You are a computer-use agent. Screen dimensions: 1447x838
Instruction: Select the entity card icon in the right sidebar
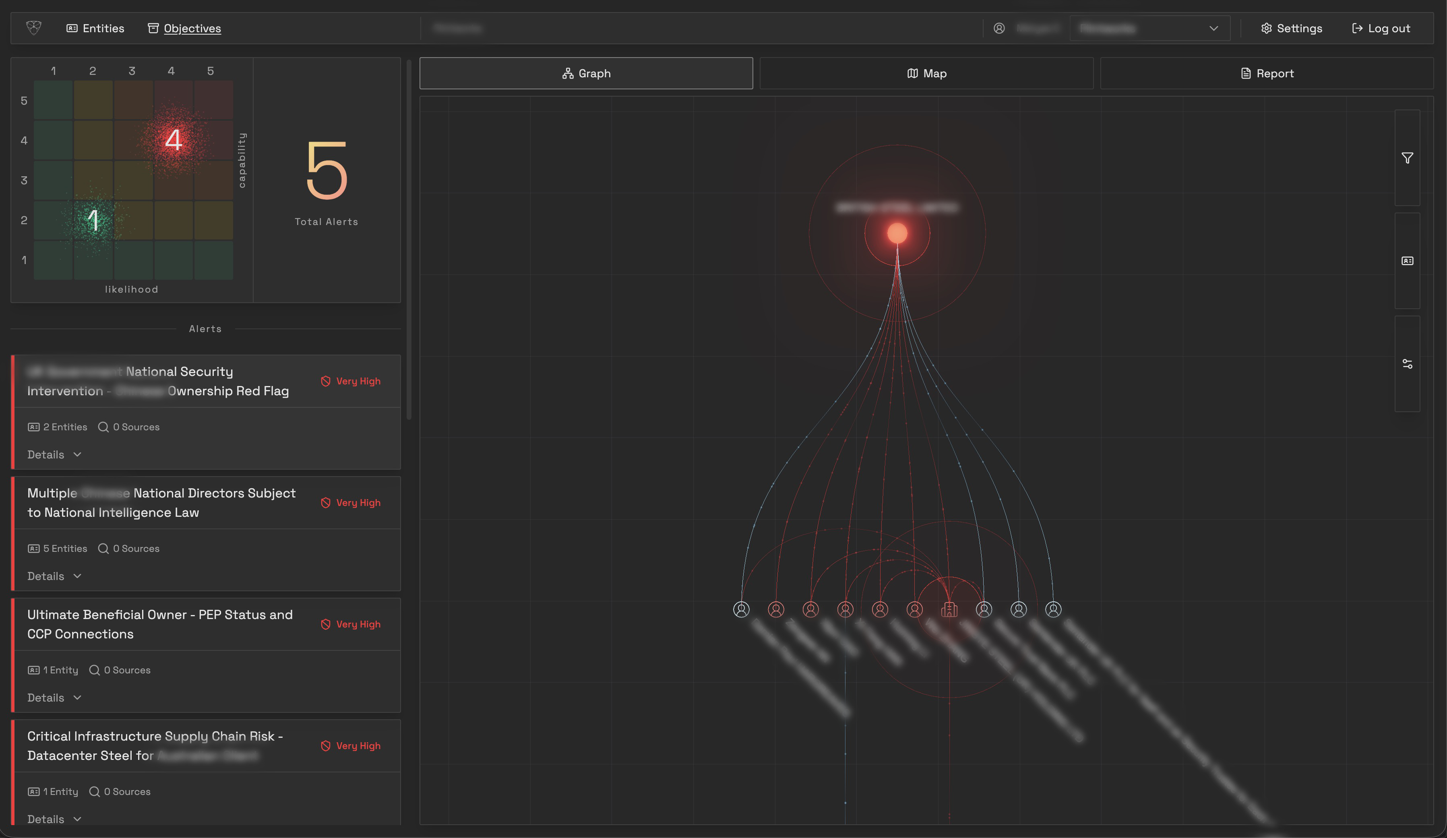(x=1408, y=260)
